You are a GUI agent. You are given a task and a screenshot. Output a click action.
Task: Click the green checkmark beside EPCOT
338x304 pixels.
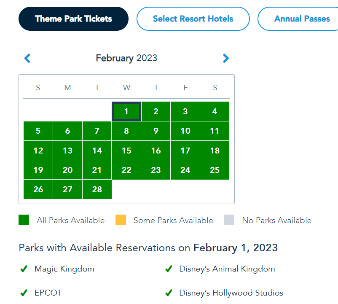point(24,293)
